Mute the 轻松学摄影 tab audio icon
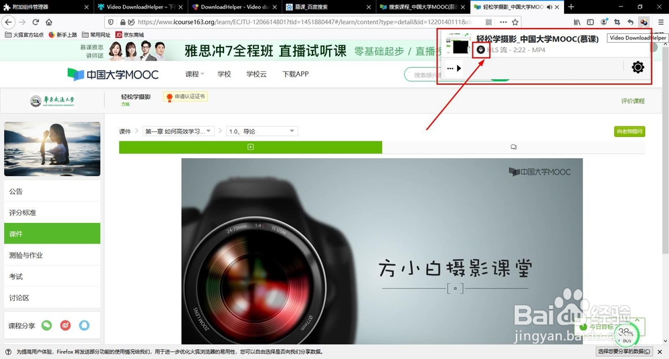Viewport: 669px width, 359px height. click(549, 7)
